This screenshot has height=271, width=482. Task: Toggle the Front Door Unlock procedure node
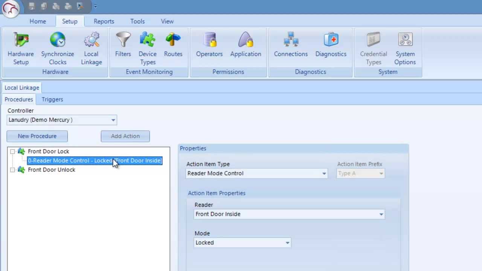[x=12, y=170]
